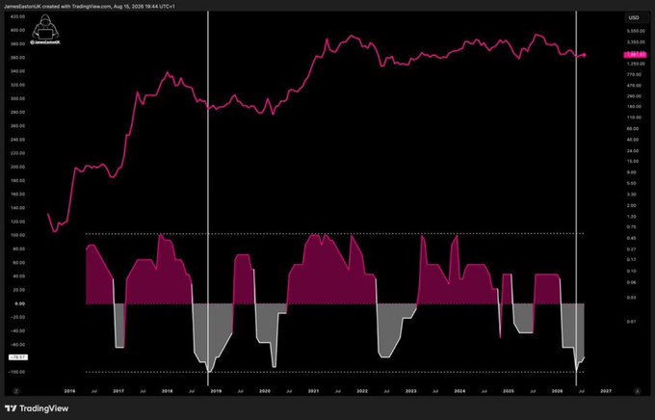Click the 2021 time axis label
This screenshot has width=655, height=420.
[x=313, y=391]
